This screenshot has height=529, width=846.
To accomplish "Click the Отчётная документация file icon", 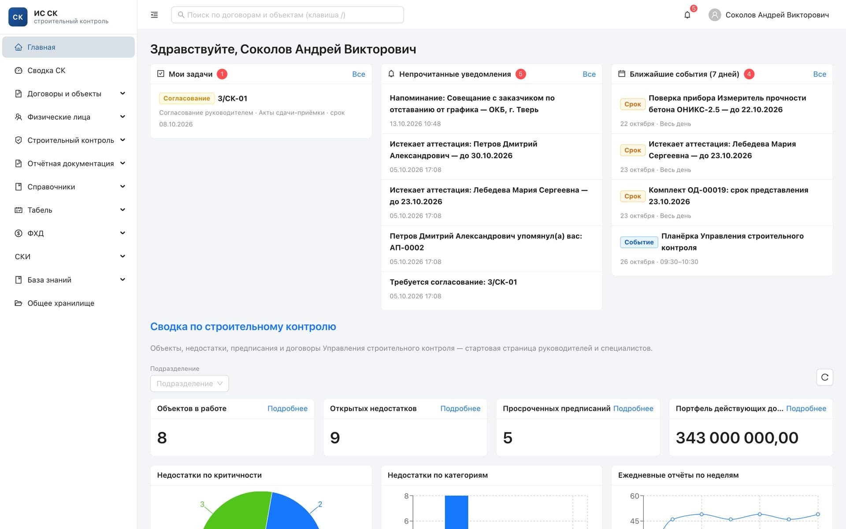I will (19, 164).
